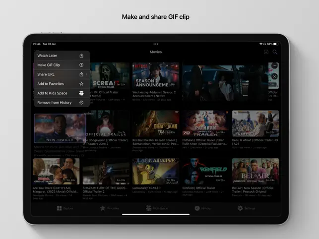This screenshot has height=239, width=319.
Task: Choose Make GIF Clip menu entry
Action: 62,65
